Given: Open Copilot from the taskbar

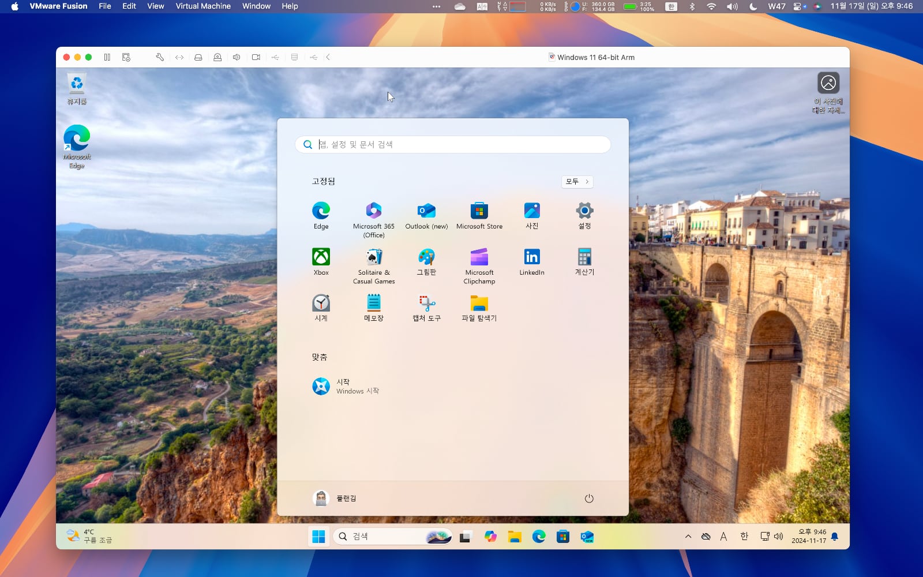Looking at the screenshot, I should coord(490,537).
